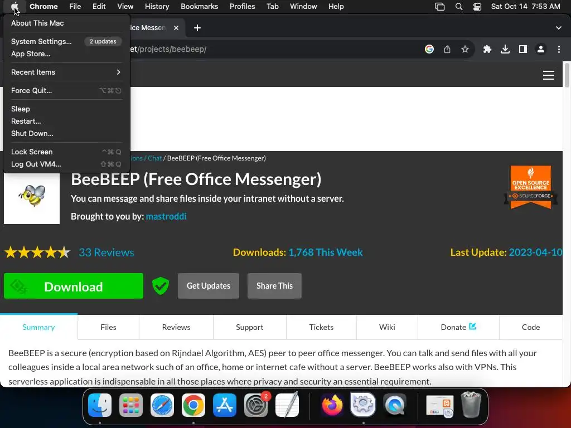
Task: Open App Store from the Dock
Action: pos(225,405)
